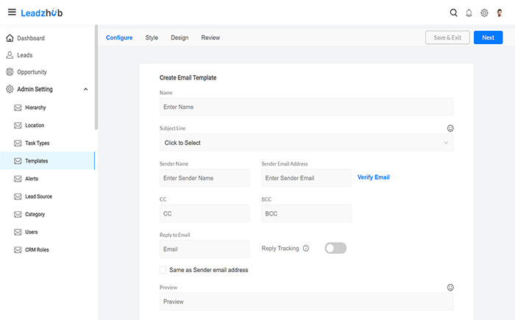Switch to the Style tab
This screenshot has height=320, width=515.
[152, 38]
